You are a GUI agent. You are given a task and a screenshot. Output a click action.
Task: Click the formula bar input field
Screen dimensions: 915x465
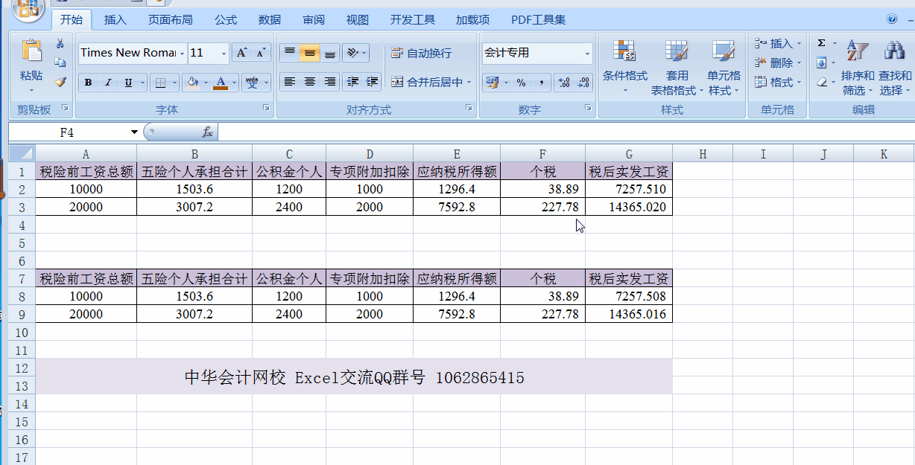[566, 132]
